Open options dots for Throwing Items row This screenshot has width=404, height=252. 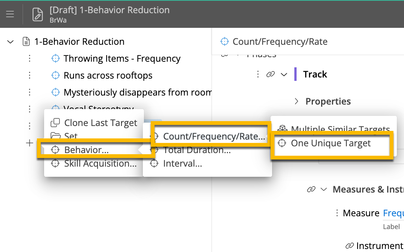[x=29, y=58]
